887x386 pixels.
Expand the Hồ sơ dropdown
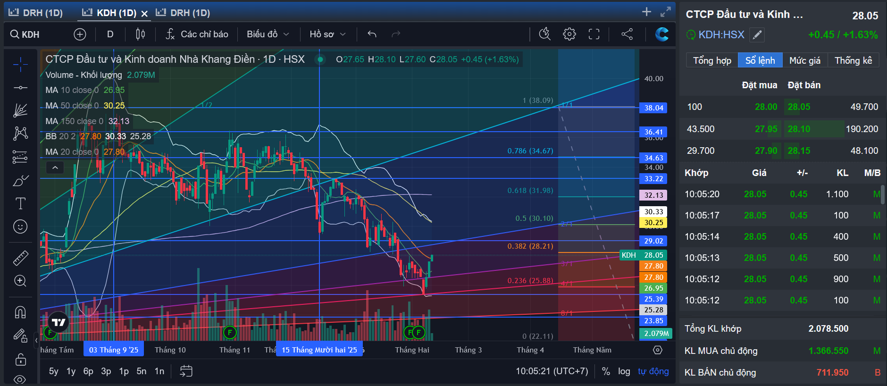click(328, 34)
